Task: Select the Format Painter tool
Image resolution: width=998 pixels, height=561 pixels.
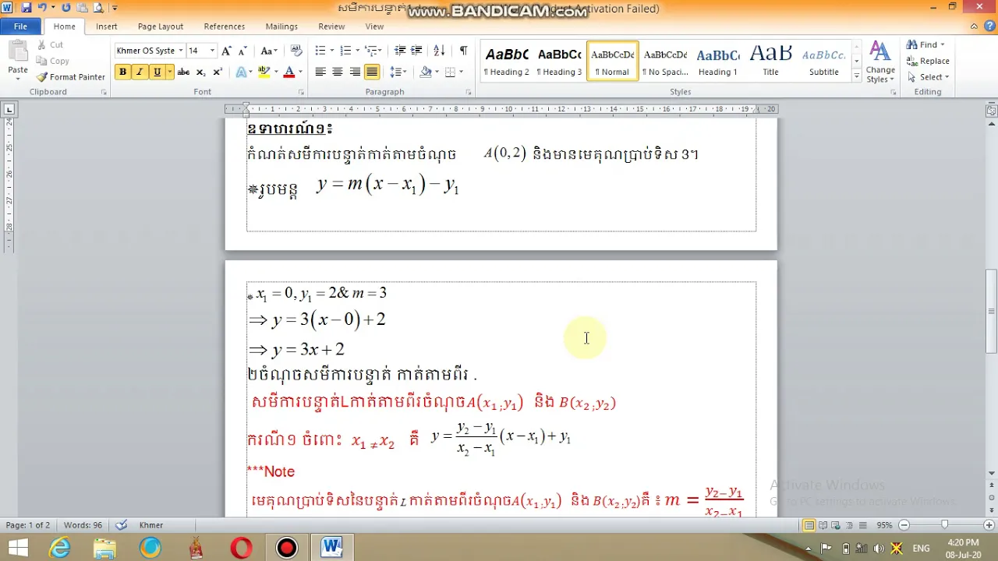Action: pos(71,77)
